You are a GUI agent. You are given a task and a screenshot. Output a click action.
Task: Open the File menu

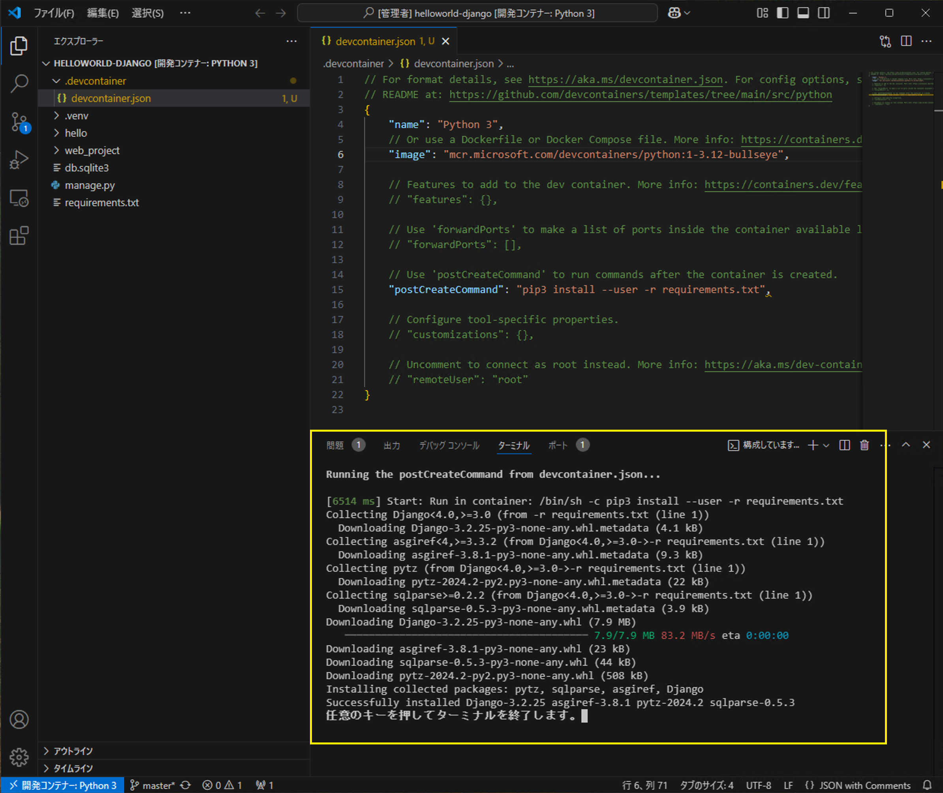tap(54, 13)
